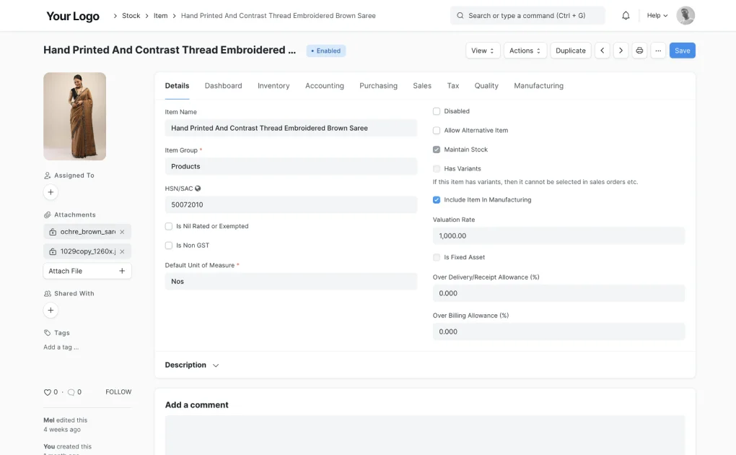The height and width of the screenshot is (455, 736).
Task: Go to next document with right chevron
Action: coord(621,51)
